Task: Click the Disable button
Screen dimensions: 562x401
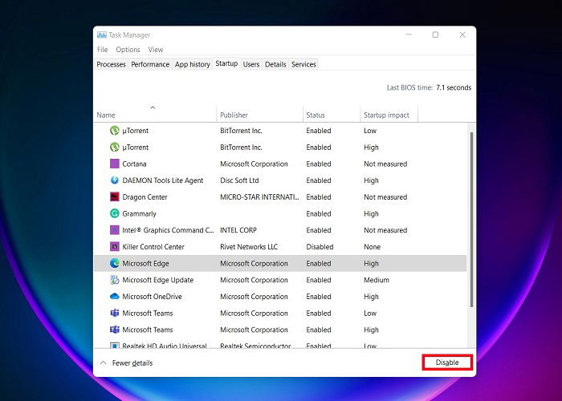Action: click(x=447, y=363)
